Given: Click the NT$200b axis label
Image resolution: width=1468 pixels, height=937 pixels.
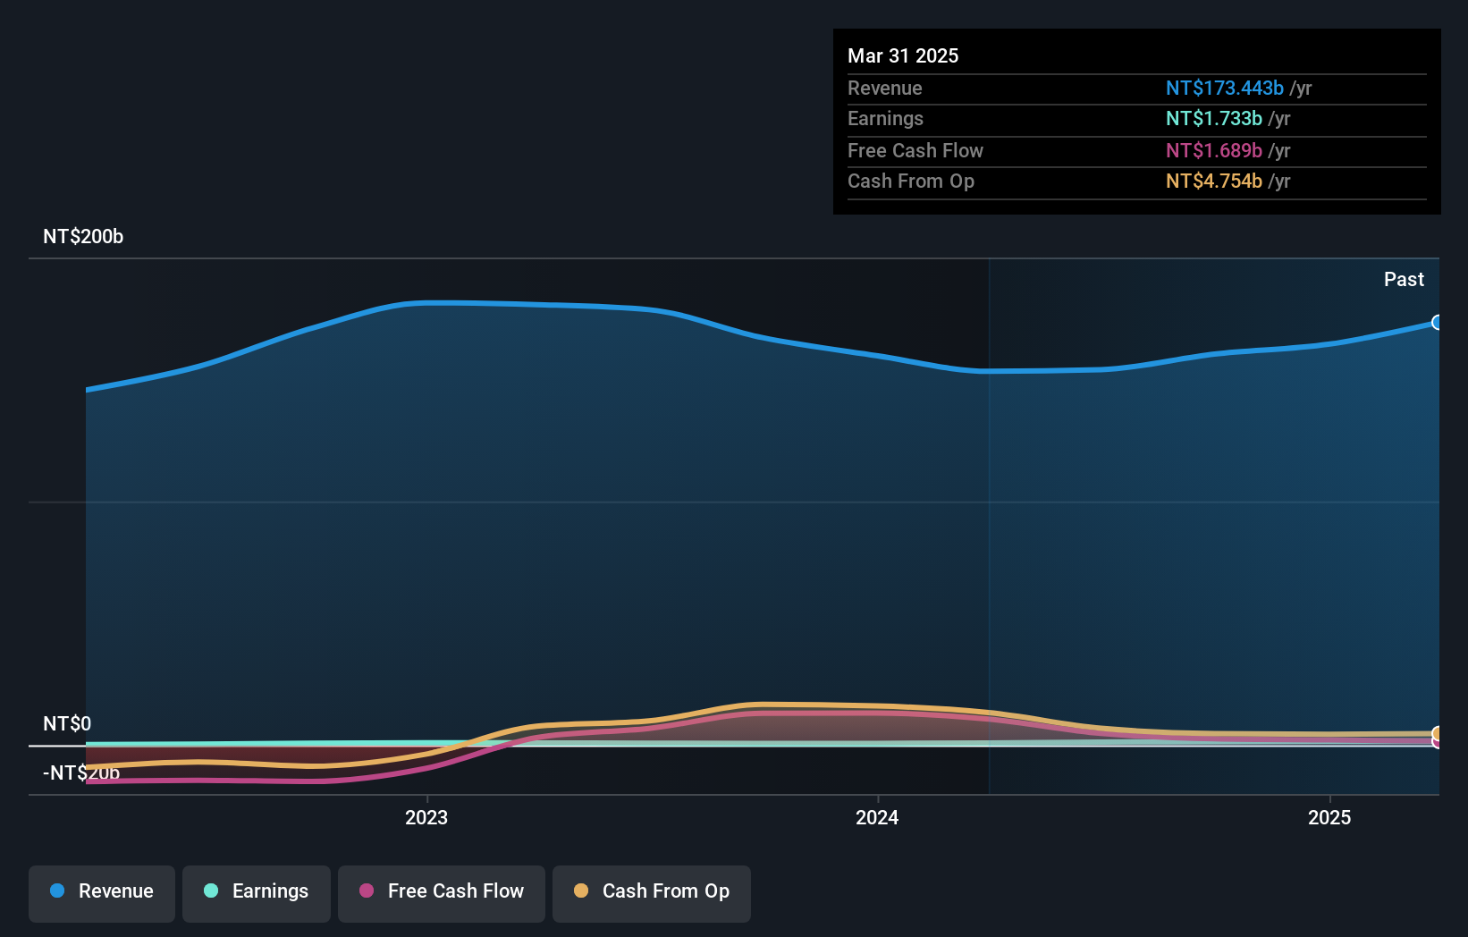Looking at the screenshot, I should (x=83, y=236).
